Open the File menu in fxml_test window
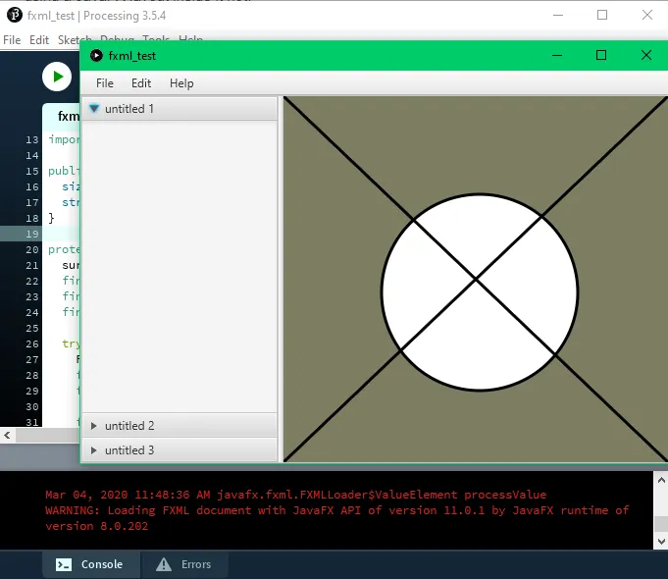 (x=105, y=83)
